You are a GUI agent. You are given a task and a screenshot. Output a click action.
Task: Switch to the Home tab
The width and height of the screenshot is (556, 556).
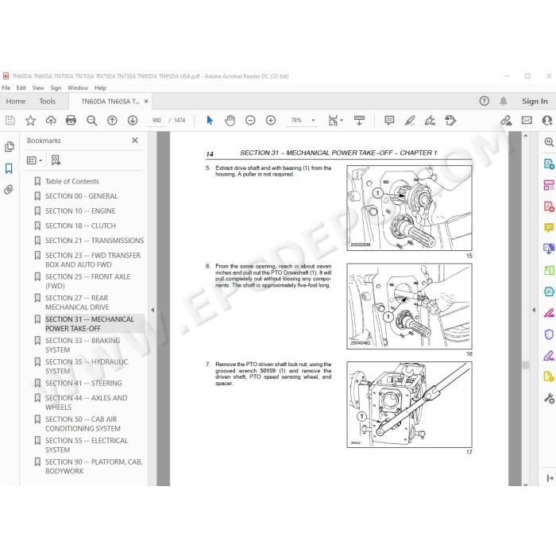[16, 102]
